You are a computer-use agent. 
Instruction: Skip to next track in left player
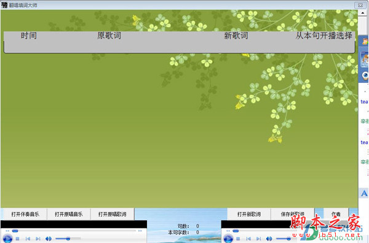tap(38, 239)
